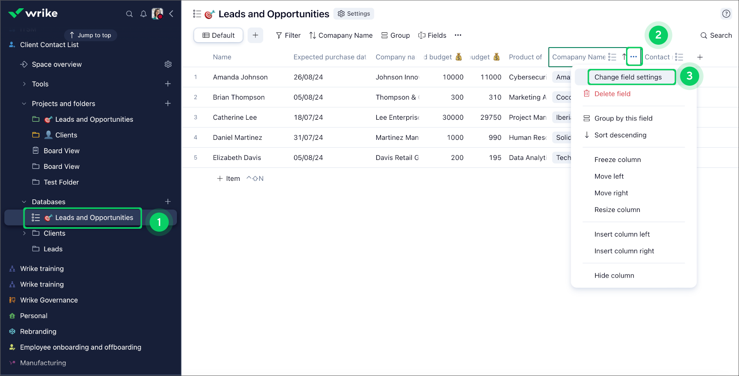Viewport: 739px width, 376px height.
Task: Open Space overview settings gear
Action: pyautogui.click(x=168, y=64)
